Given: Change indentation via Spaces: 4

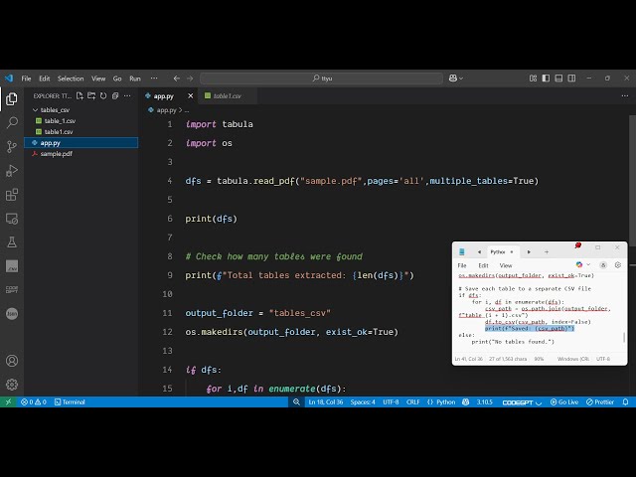Looking at the screenshot, I should tap(363, 401).
